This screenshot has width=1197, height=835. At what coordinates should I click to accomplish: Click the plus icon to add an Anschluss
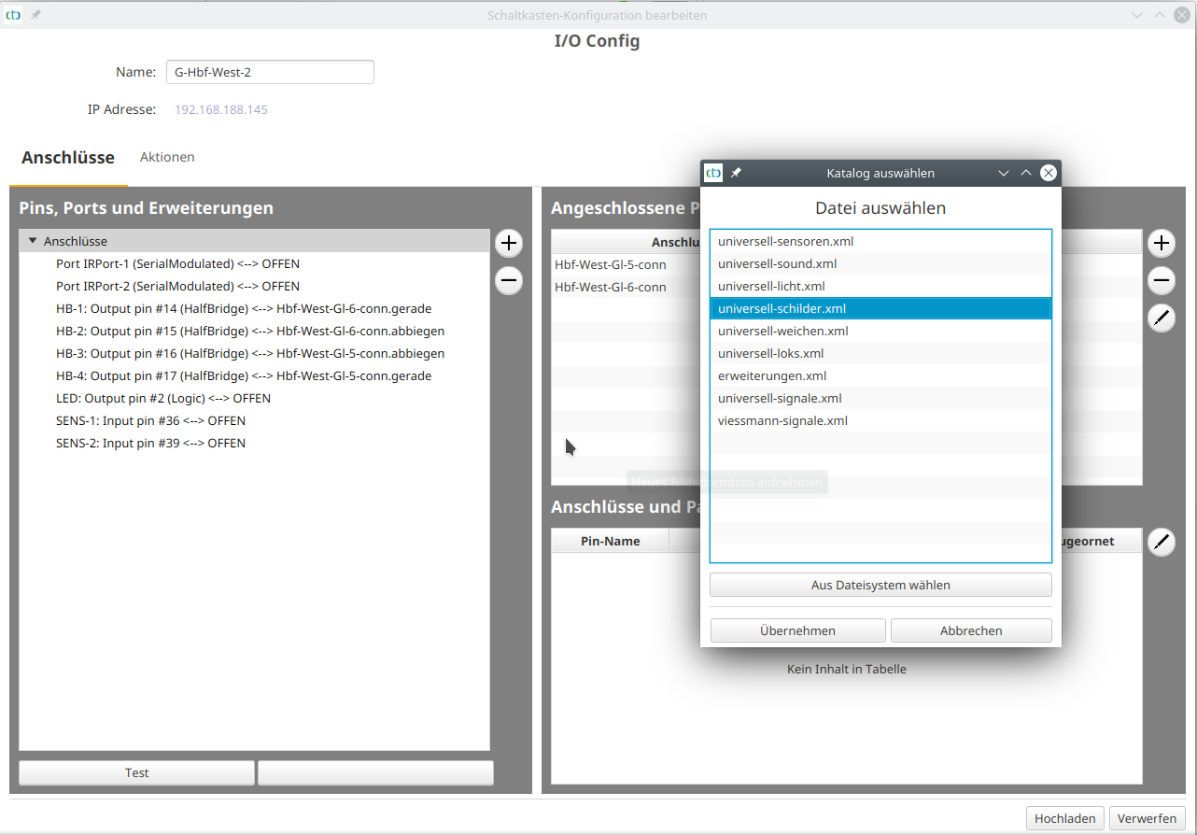[x=508, y=243]
